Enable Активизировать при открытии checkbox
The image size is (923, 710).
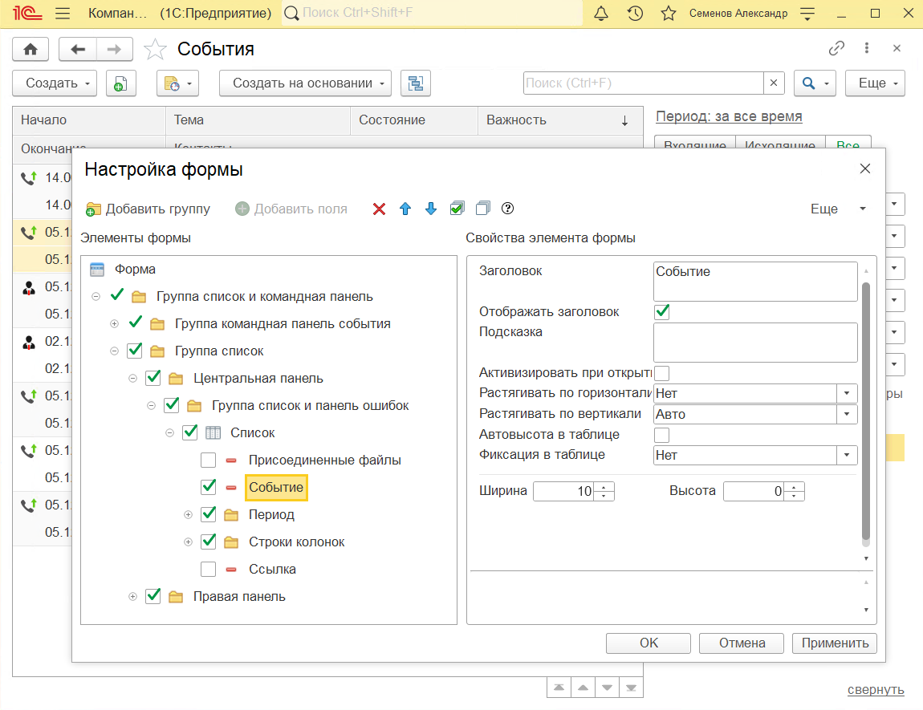pyautogui.click(x=661, y=373)
